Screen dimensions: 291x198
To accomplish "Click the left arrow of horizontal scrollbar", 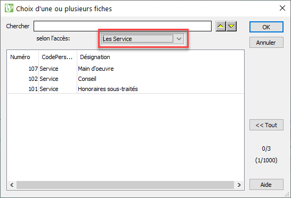I will point(12,185).
